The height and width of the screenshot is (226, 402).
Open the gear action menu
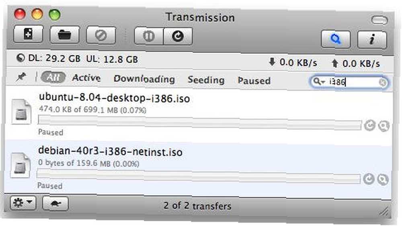coord(23,203)
